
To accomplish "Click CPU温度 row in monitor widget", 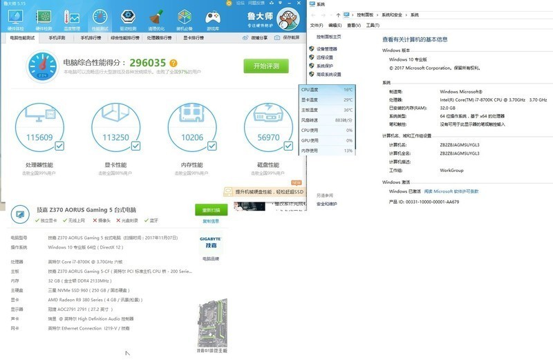I will click(x=326, y=90).
